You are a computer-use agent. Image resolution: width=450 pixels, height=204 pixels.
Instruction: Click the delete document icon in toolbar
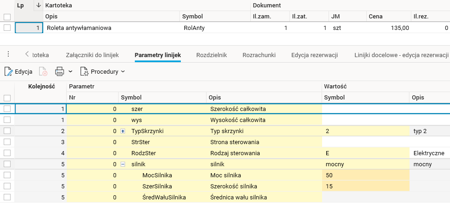click(x=43, y=72)
